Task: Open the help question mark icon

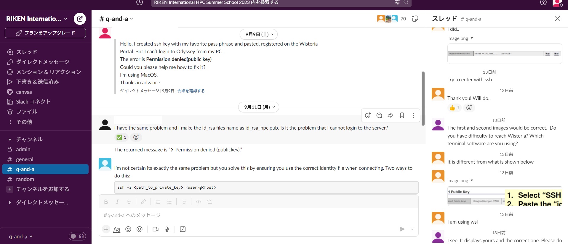Action: tap(543, 2)
